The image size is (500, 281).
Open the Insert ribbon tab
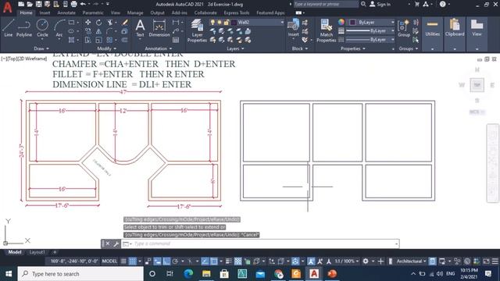[x=45, y=12]
